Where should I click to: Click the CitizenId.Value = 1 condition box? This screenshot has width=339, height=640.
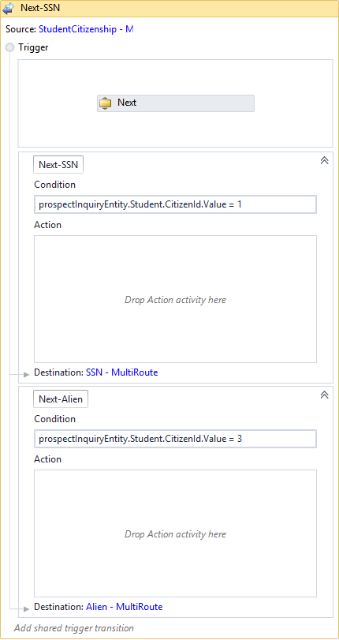(176, 204)
